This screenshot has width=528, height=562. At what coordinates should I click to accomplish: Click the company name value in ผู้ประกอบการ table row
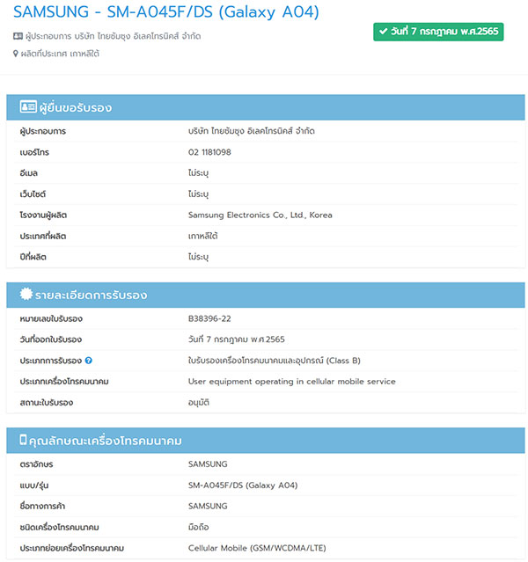pyautogui.click(x=252, y=131)
